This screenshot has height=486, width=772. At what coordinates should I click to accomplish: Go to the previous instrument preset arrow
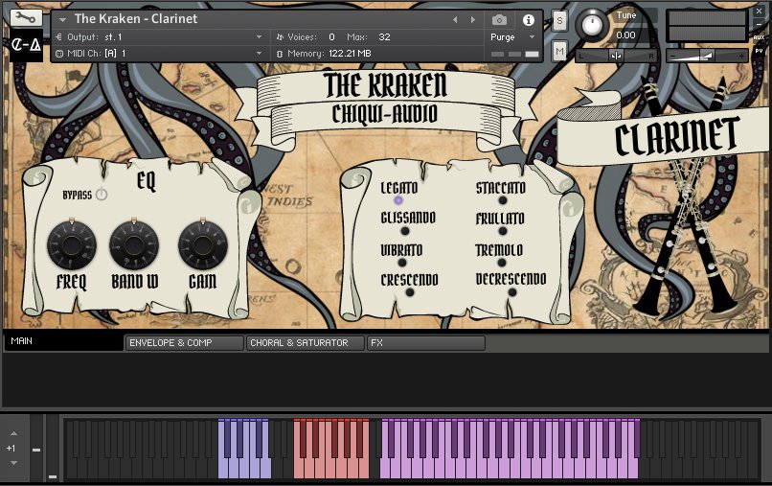coord(455,19)
